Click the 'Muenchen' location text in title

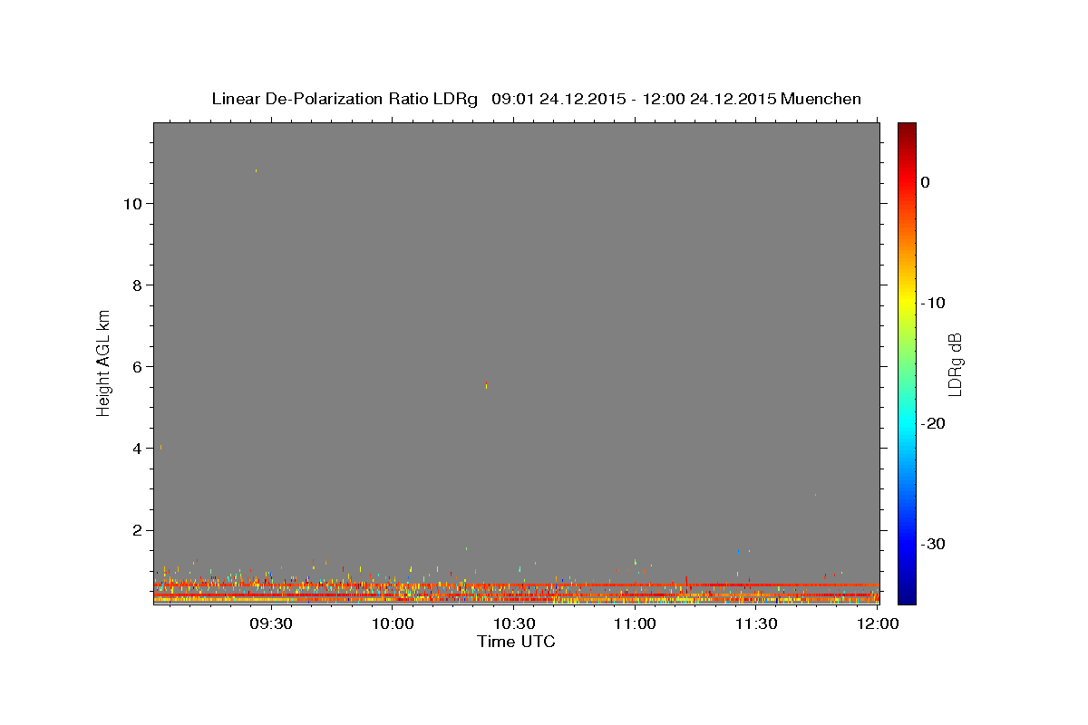pyautogui.click(x=821, y=99)
